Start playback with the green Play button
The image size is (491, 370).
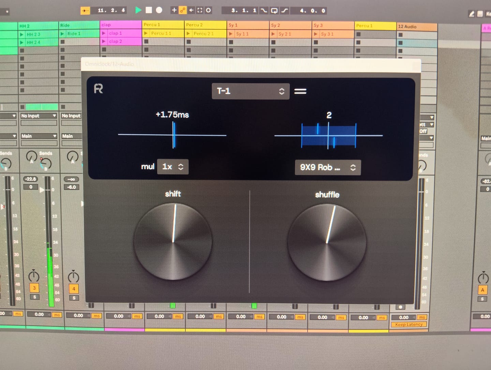(x=138, y=10)
